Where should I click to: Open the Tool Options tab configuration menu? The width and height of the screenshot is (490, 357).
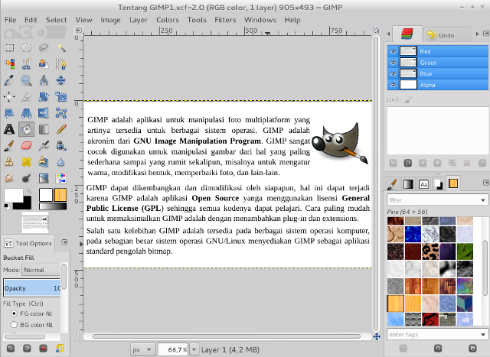[x=64, y=242]
